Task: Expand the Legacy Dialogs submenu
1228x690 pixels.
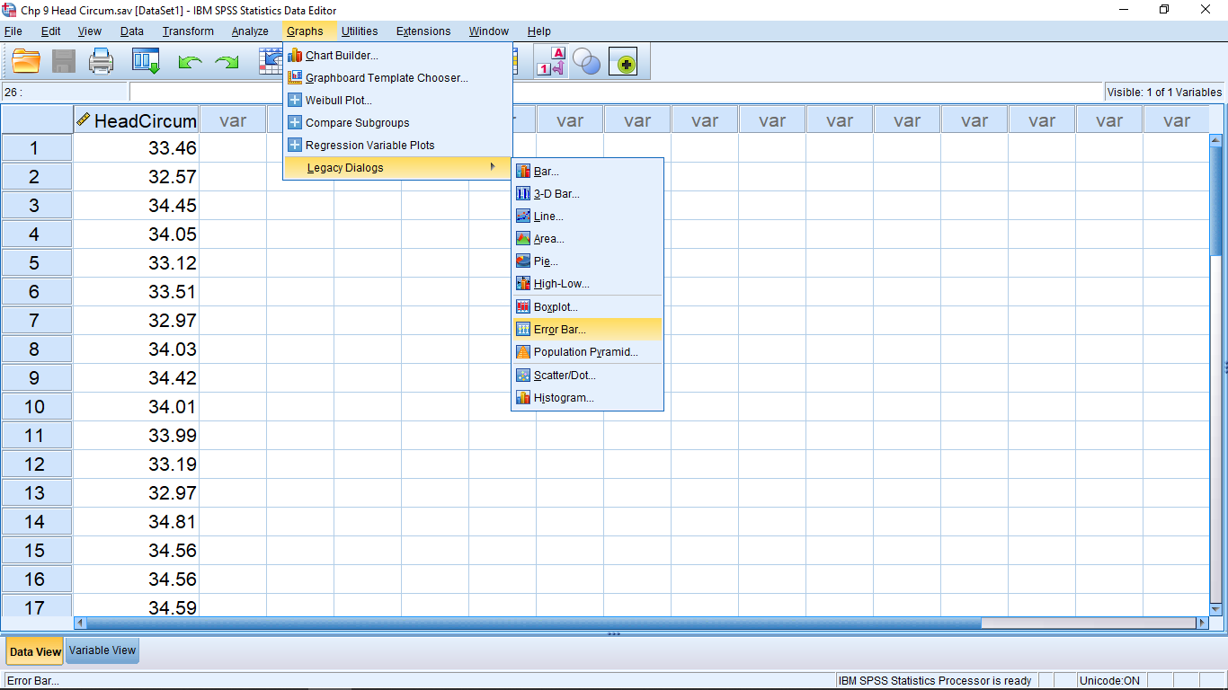Action: 345,168
